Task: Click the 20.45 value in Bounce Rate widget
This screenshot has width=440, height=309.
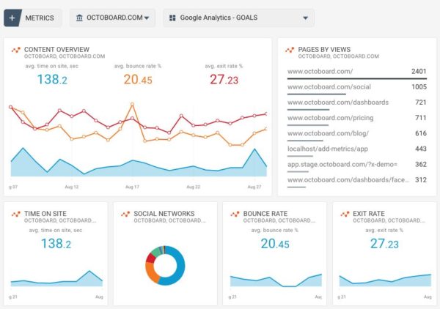Action: coord(275,244)
